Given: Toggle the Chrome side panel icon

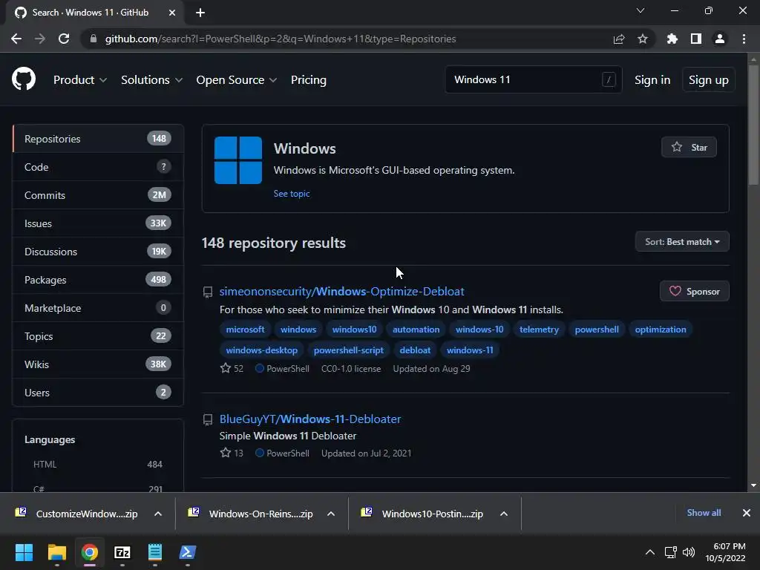Looking at the screenshot, I should tap(696, 39).
